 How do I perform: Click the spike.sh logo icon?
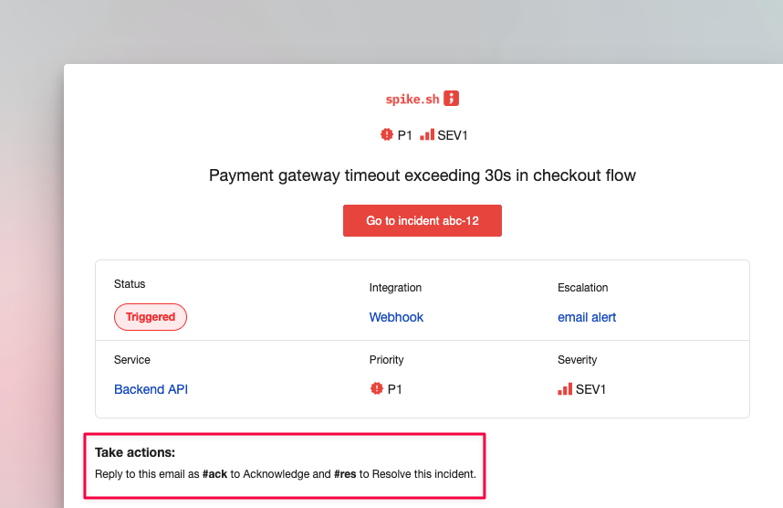click(x=451, y=98)
